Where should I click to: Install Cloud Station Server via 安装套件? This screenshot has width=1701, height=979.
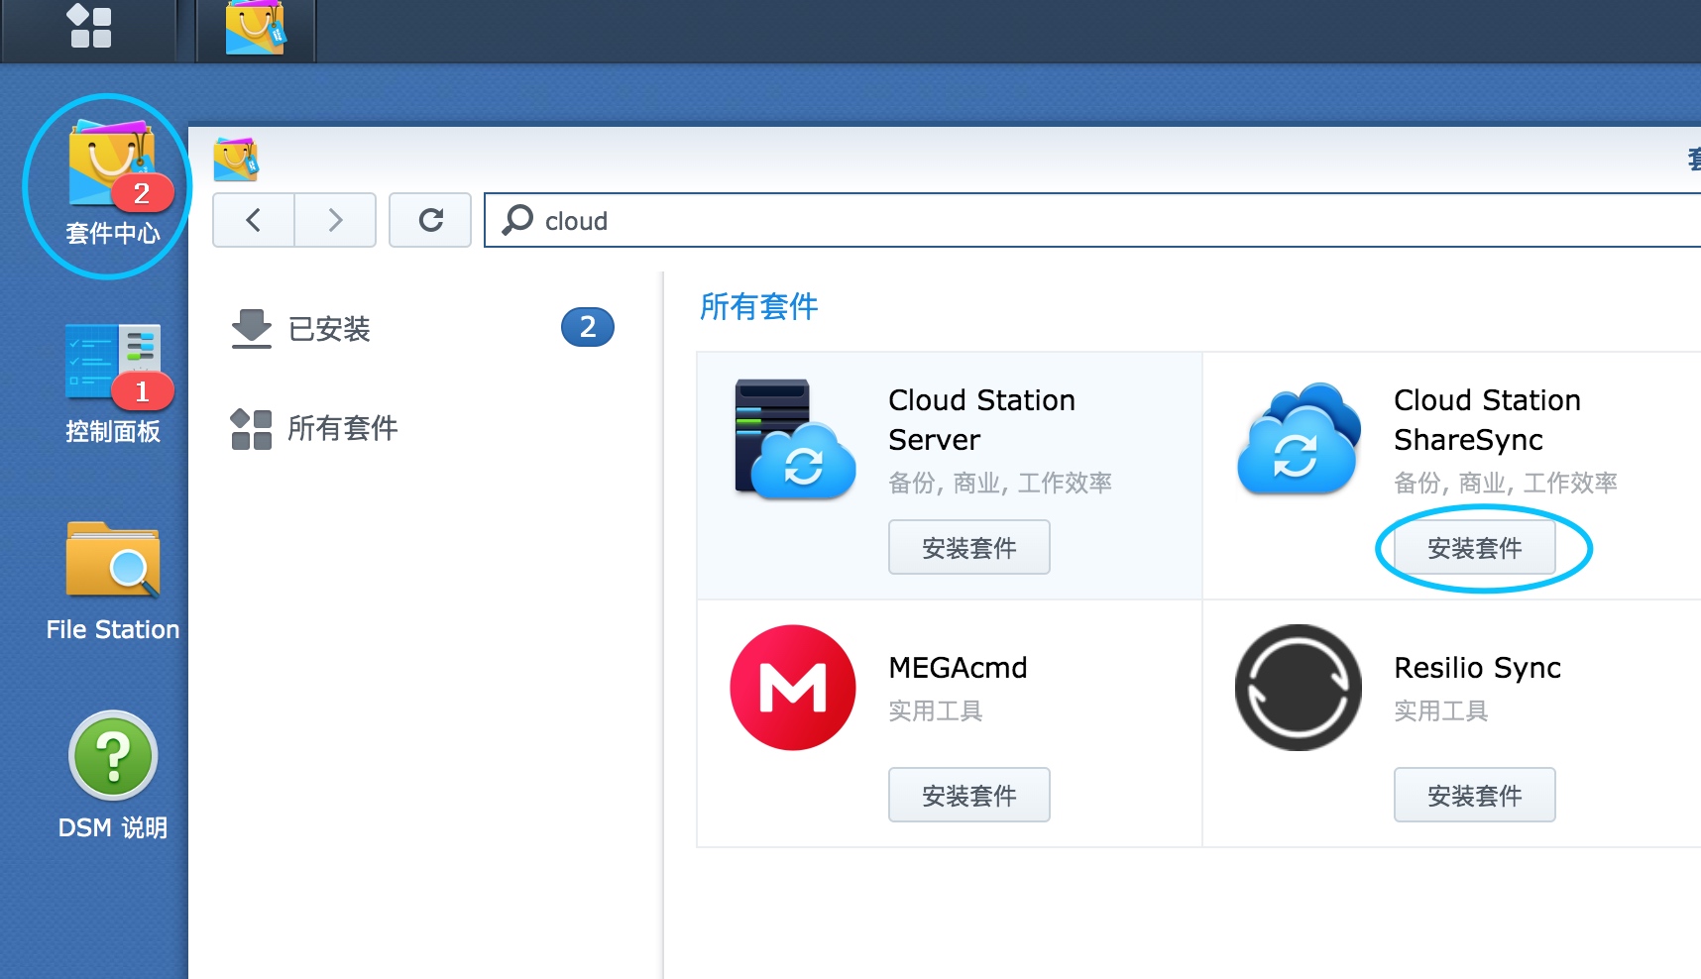969,547
